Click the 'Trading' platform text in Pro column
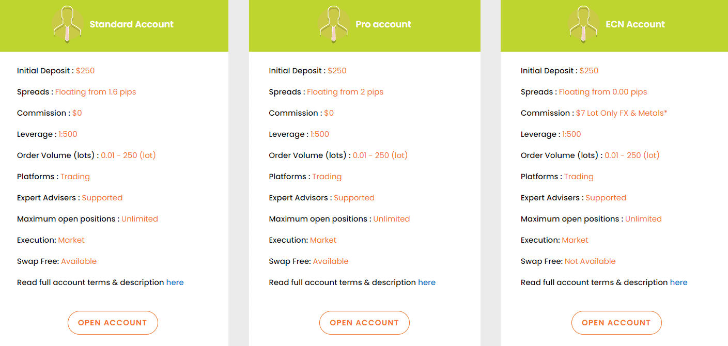This screenshot has width=728, height=346. [x=327, y=176]
